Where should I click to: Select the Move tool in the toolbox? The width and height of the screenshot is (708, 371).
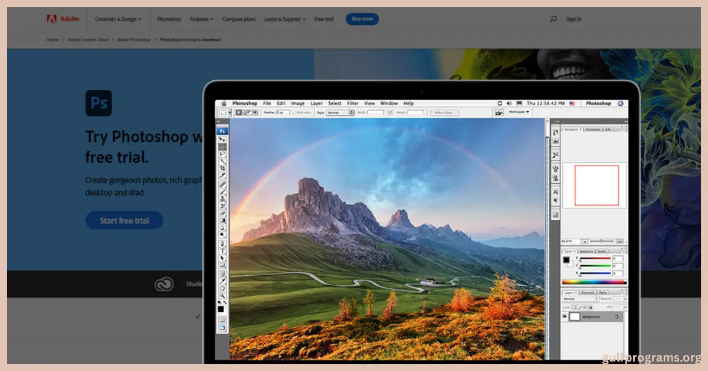[x=222, y=139]
